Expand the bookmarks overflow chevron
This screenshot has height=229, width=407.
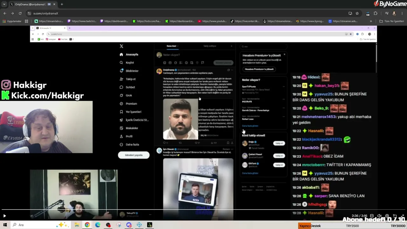click(371, 21)
